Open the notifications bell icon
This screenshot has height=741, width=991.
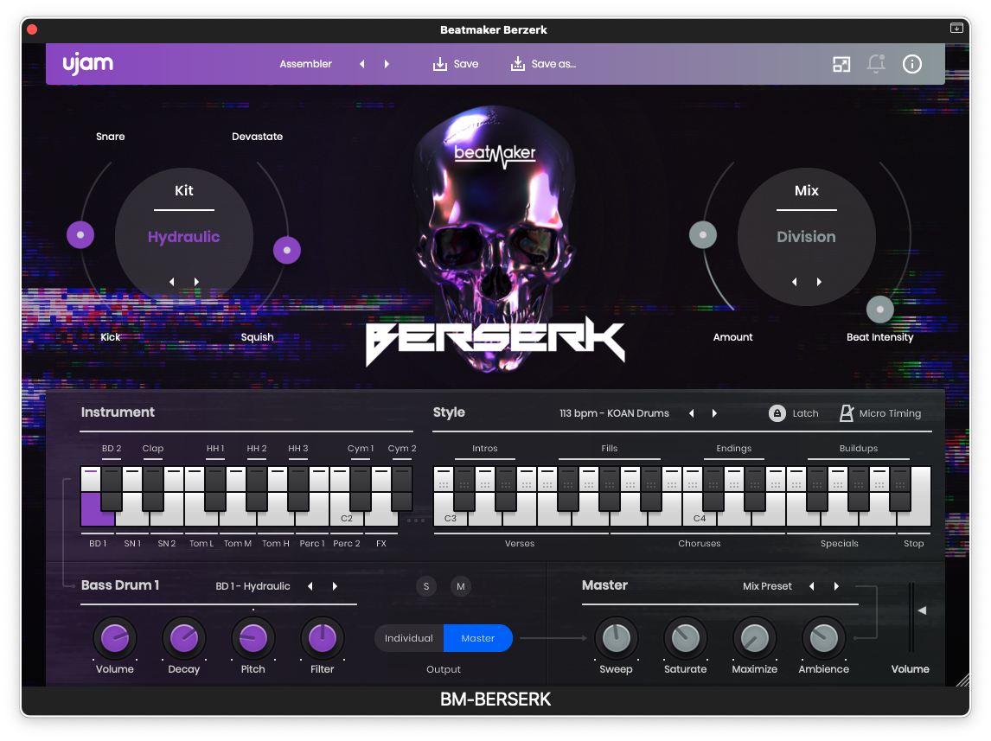point(876,64)
